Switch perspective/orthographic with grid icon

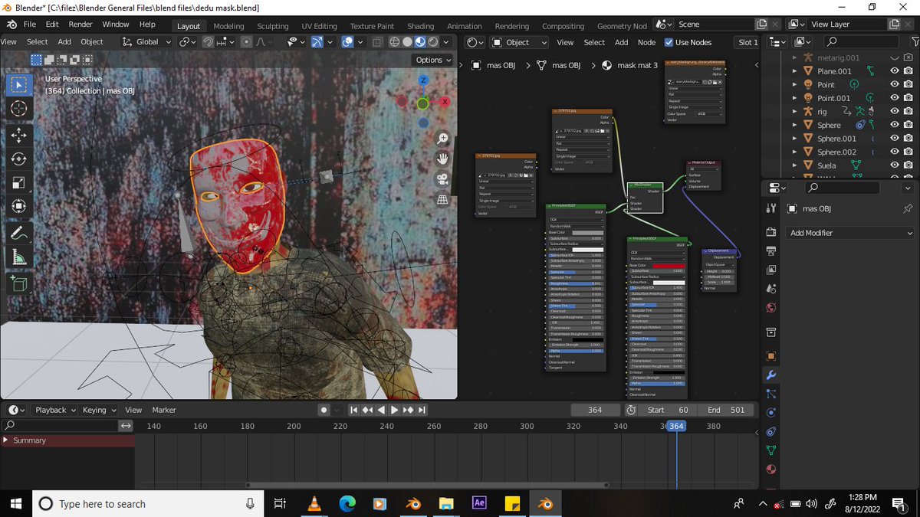point(442,200)
